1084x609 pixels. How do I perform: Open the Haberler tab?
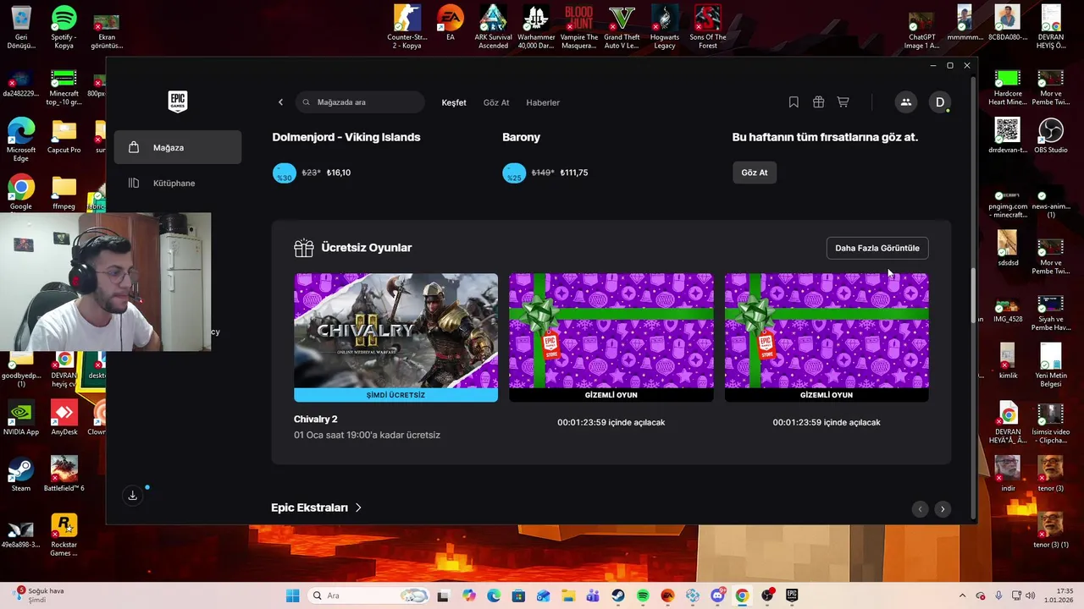[x=543, y=102]
